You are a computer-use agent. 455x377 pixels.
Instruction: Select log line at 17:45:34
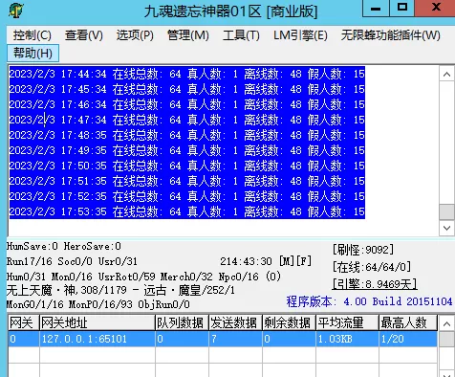tap(187, 89)
